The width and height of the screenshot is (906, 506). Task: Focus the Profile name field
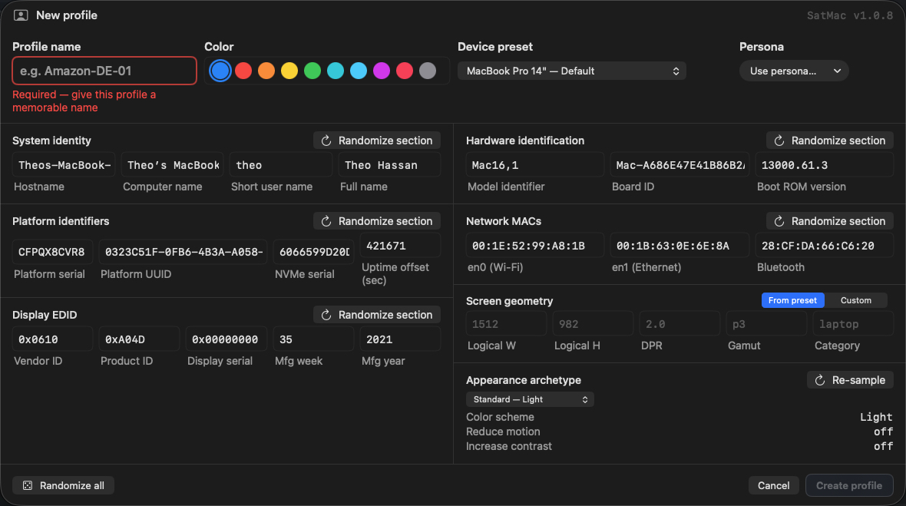click(x=104, y=71)
